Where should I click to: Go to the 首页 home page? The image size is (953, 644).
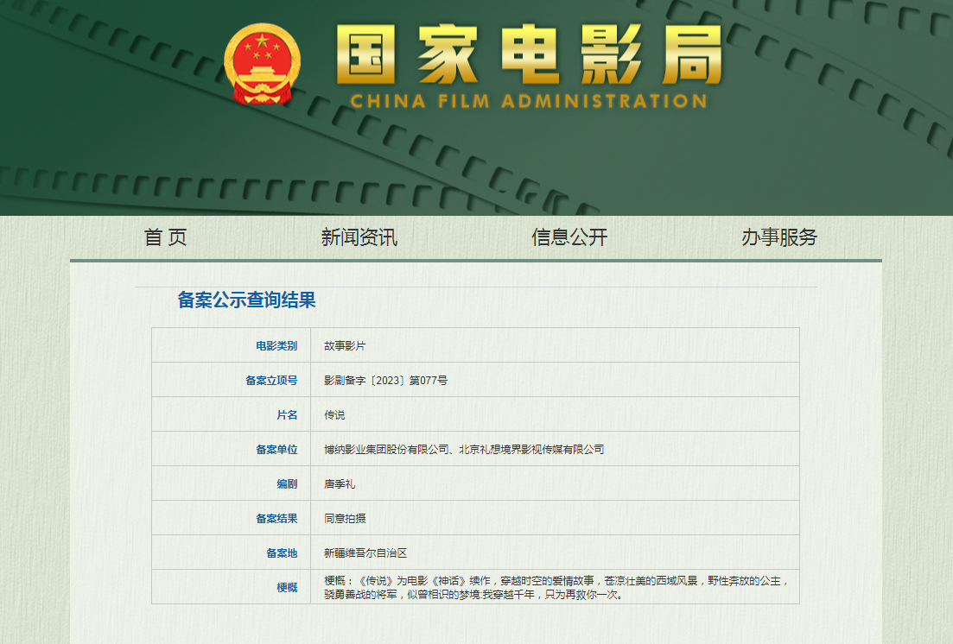[x=165, y=237]
